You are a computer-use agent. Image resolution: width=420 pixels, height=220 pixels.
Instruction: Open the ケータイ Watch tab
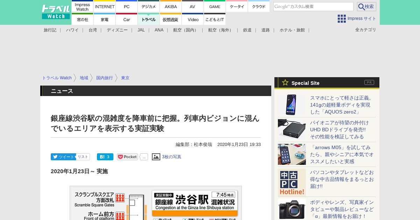(237, 7)
